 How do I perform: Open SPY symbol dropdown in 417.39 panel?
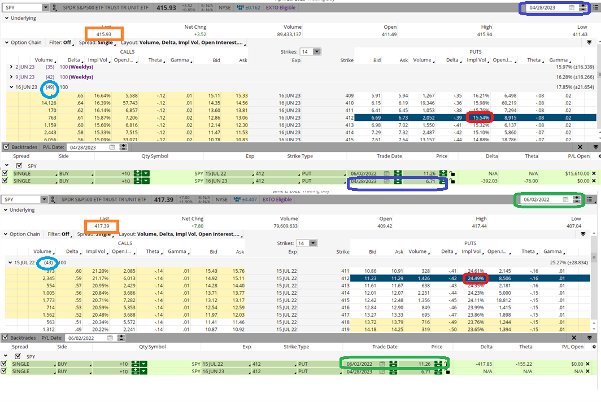point(44,199)
